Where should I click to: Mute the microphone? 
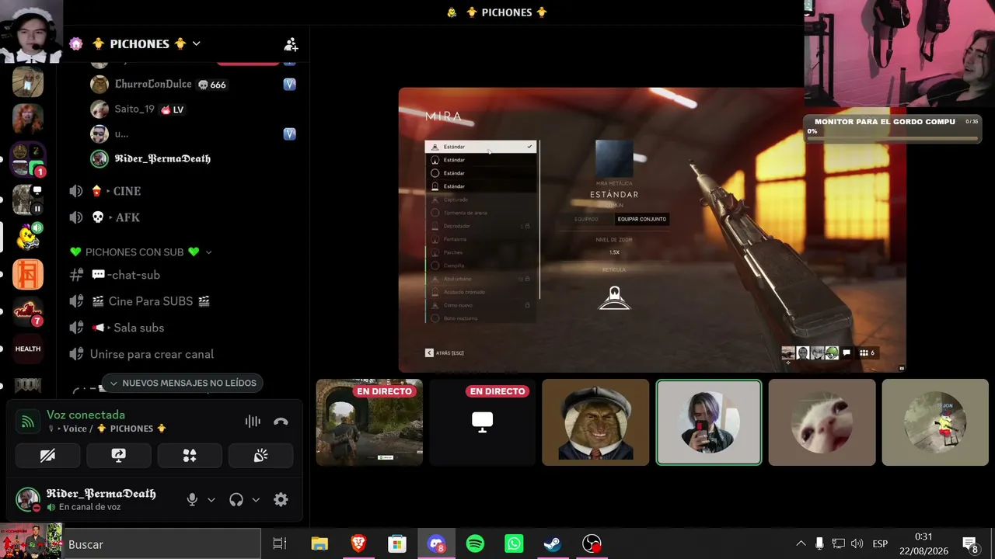pyautogui.click(x=192, y=500)
